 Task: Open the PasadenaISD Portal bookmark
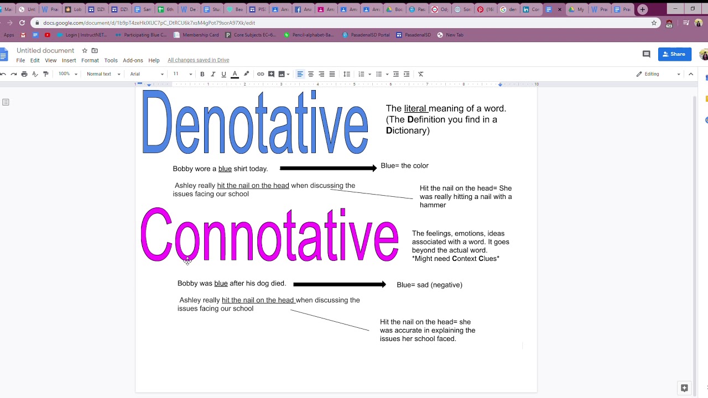click(366, 35)
